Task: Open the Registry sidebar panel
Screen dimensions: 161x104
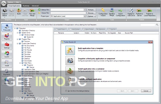Action: coord(7,36)
